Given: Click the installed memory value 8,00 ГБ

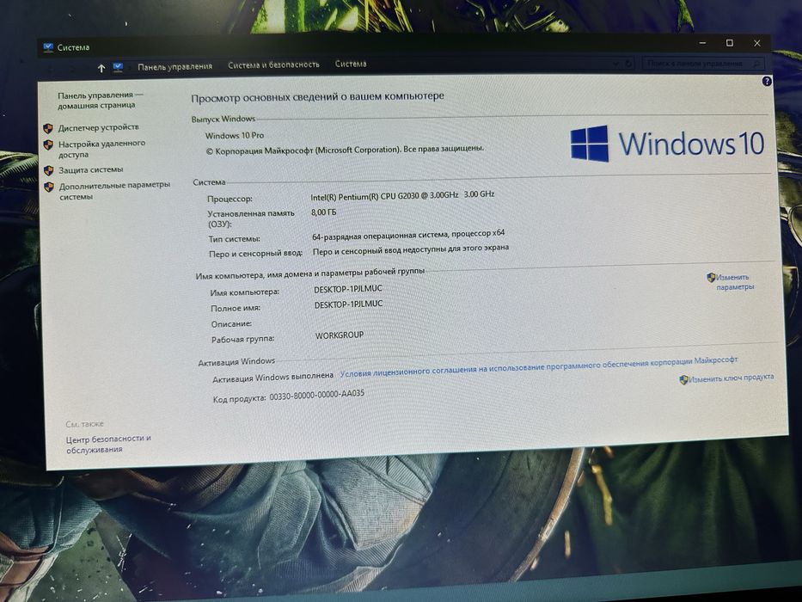Looking at the screenshot, I should [324, 212].
